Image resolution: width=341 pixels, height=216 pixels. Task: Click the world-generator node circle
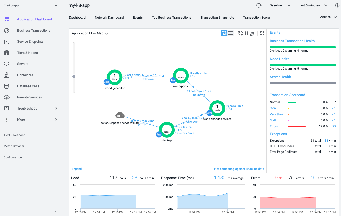[x=115, y=77]
